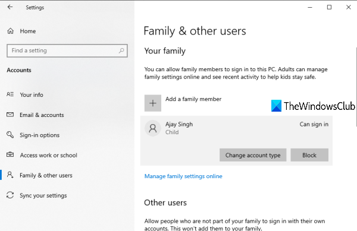The height and width of the screenshot is (231, 357).
Task: Click the Sign-in options key icon
Action: [x=10, y=135]
